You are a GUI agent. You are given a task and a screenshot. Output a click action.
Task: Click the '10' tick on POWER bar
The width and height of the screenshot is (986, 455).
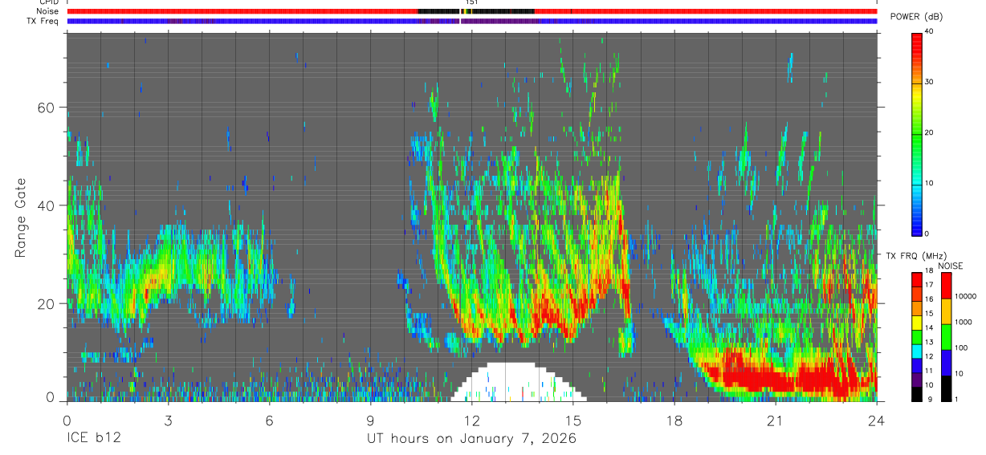tap(930, 183)
